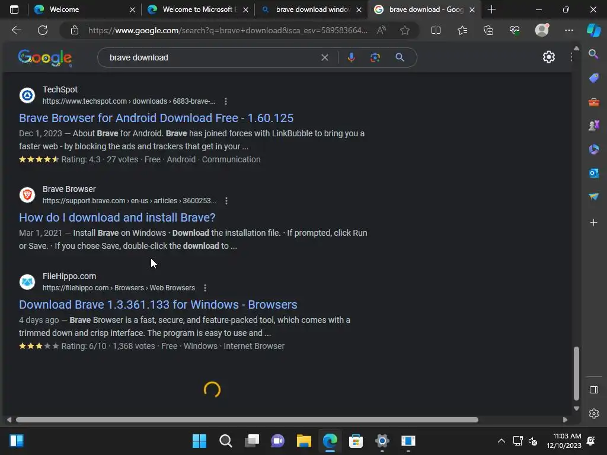This screenshot has height=455, width=607.
Task: Open sidebar Drop paper plane
Action: 593,197
